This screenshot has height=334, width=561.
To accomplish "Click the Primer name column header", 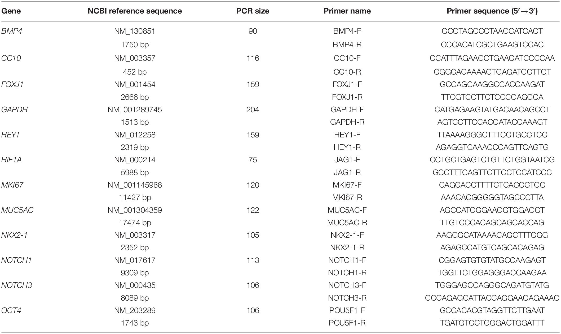I will tap(347, 11).
